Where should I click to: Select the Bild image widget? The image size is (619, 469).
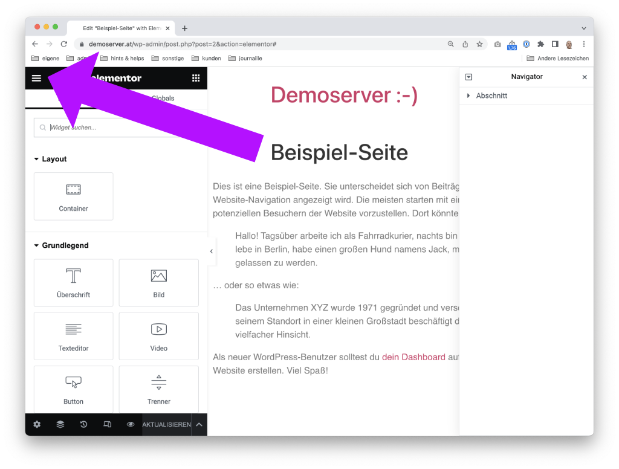pos(159,283)
